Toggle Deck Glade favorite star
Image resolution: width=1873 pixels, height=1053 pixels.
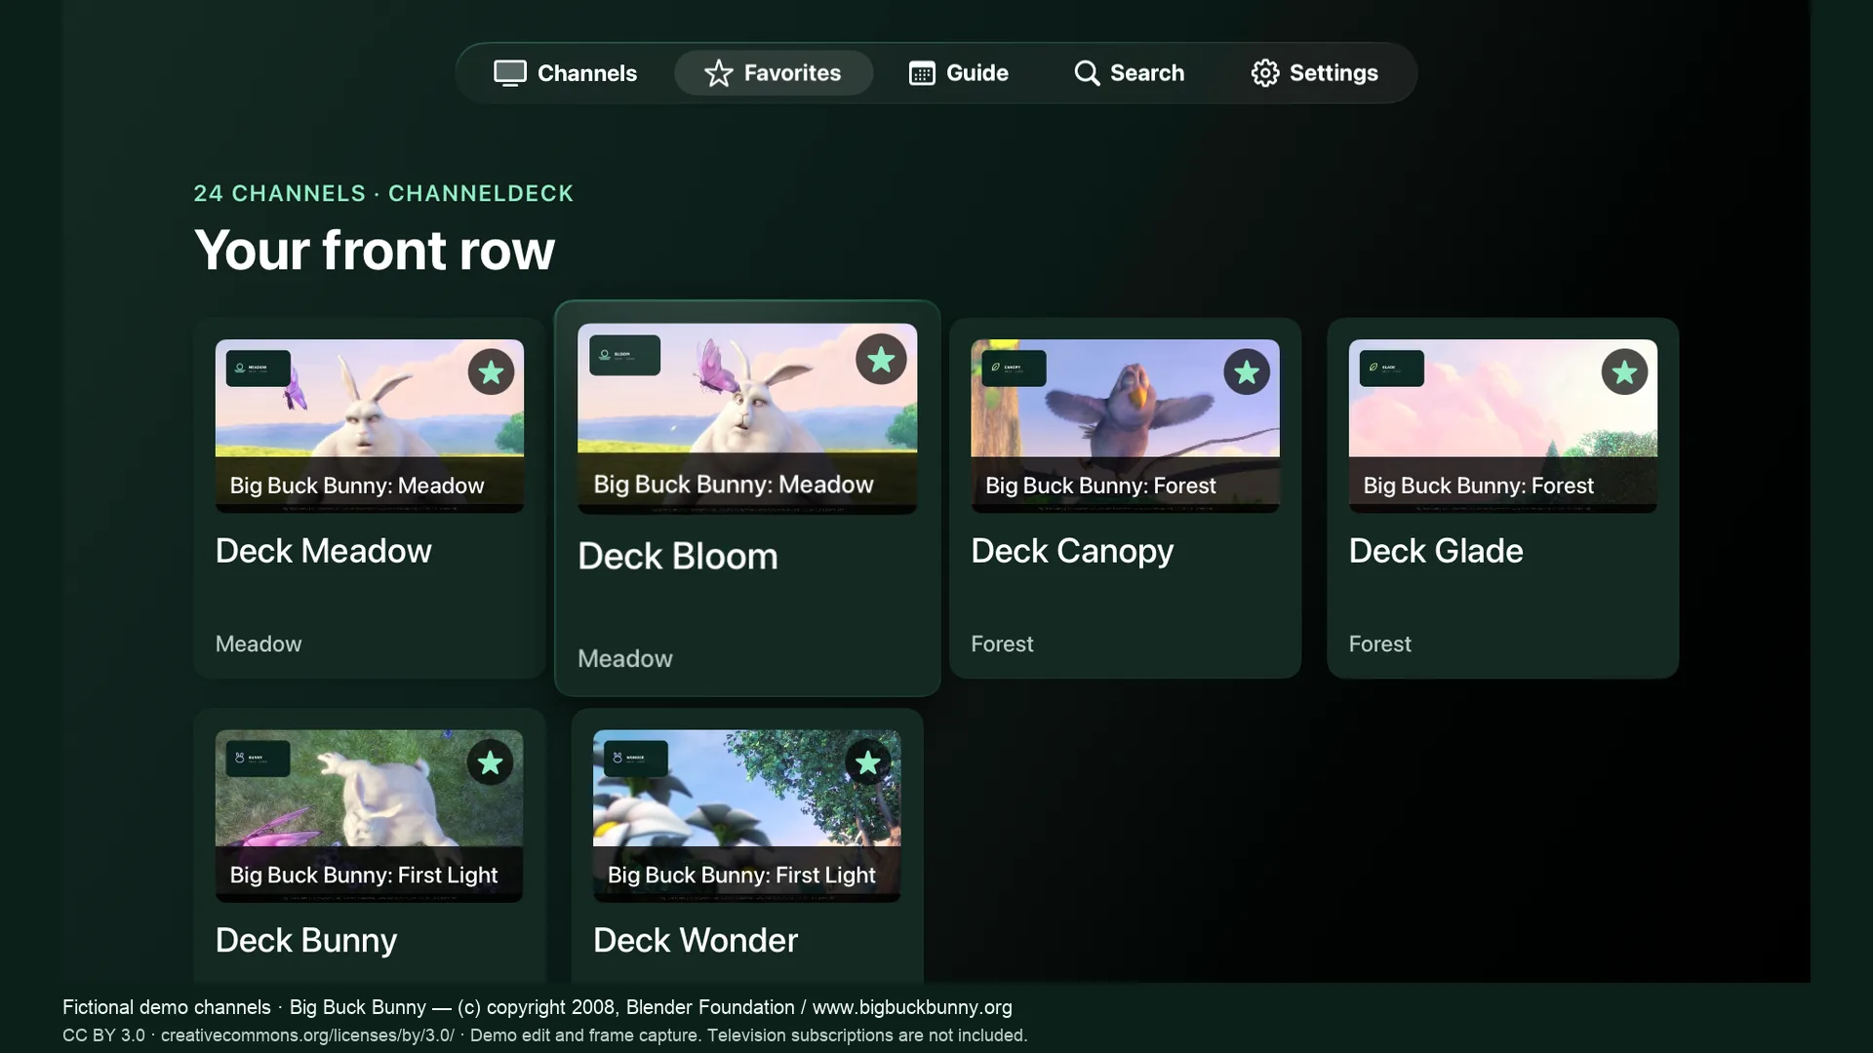[1624, 371]
